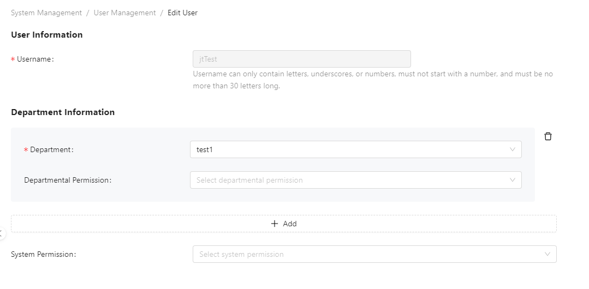Click 'Select system permission' placeholder
Image resolution: width=589 pixels, height=289 pixels.
point(241,254)
